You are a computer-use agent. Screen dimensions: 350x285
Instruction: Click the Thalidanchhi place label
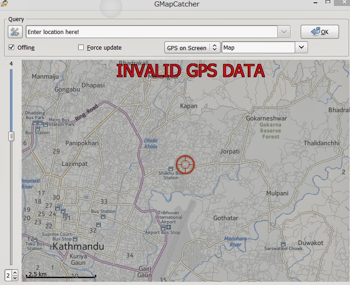click(321, 143)
